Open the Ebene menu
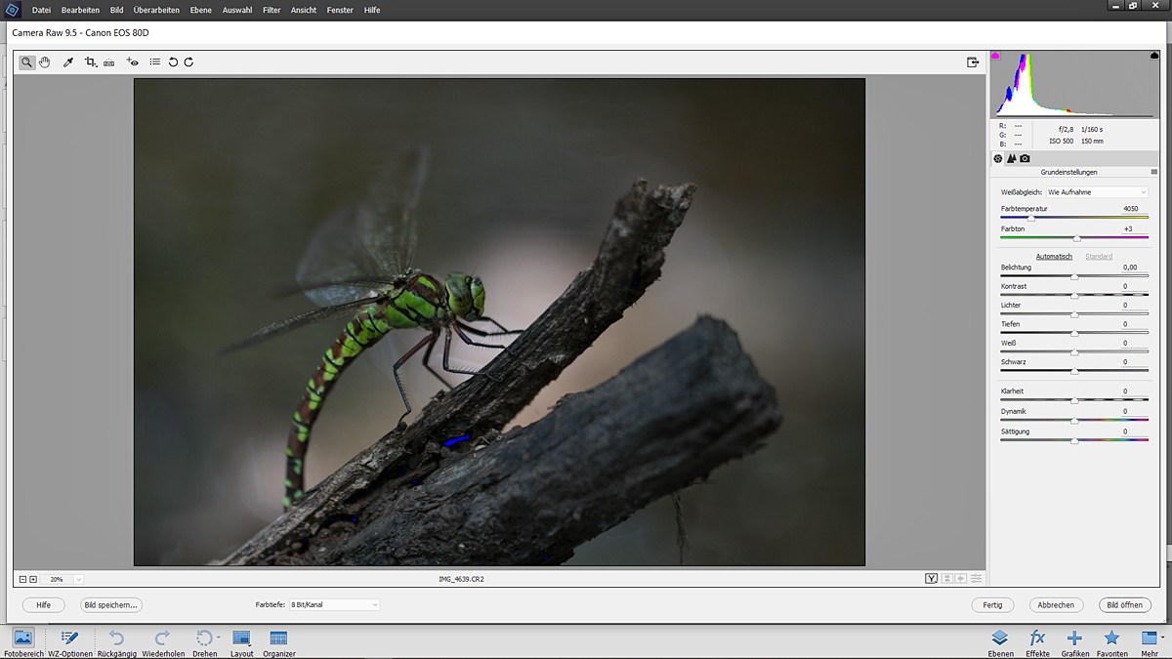 click(x=201, y=10)
